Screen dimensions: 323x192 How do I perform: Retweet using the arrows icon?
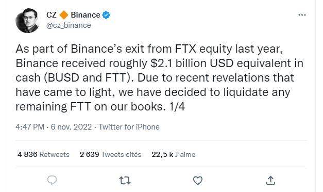point(125,181)
